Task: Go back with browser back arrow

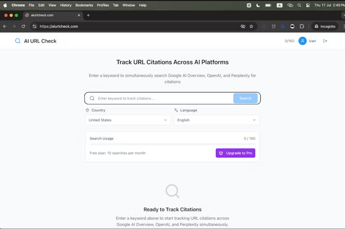Action: (5, 26)
